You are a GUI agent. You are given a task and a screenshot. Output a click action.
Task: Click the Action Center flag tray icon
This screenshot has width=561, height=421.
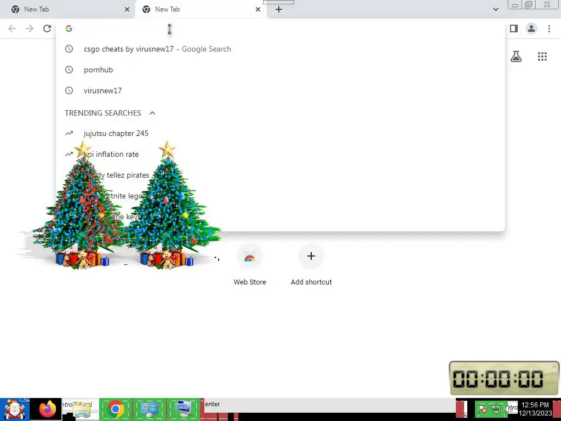[x=482, y=409]
